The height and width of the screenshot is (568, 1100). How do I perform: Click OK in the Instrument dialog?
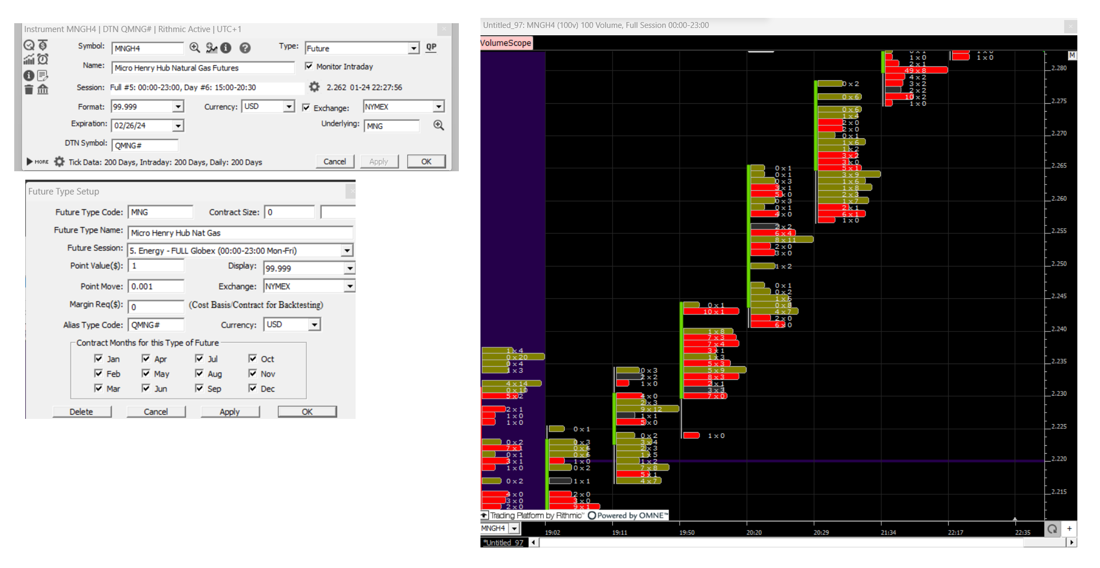point(426,162)
